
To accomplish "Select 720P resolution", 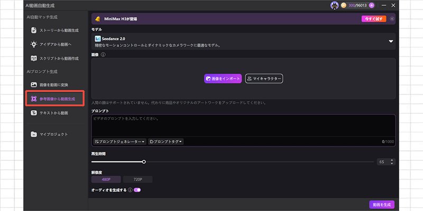I will pyautogui.click(x=138, y=179).
